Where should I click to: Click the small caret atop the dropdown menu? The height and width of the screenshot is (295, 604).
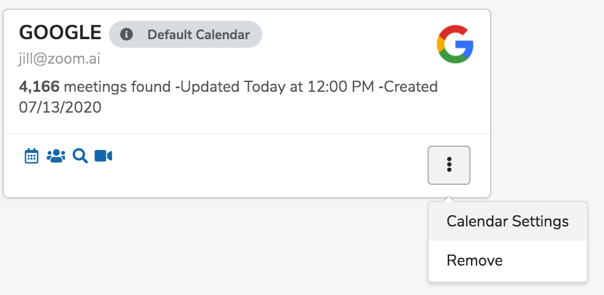[x=449, y=199]
